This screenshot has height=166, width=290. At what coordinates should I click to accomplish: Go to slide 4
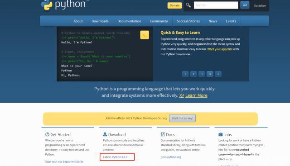(x=210, y=74)
